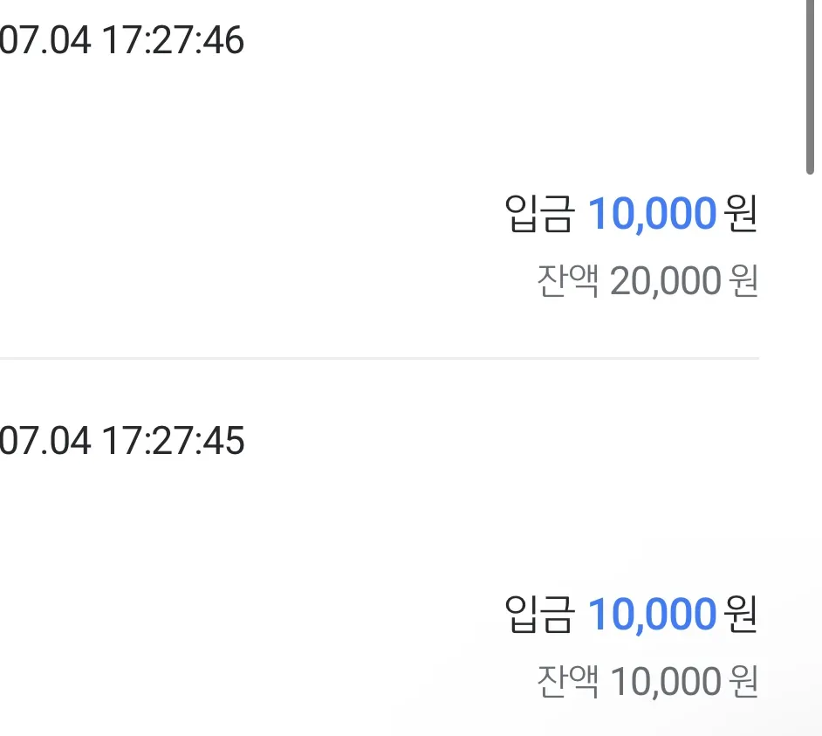Image resolution: width=822 pixels, height=736 pixels.
Task: Click the 입금 label in the 17:27:45 entry
Action: click(x=539, y=613)
